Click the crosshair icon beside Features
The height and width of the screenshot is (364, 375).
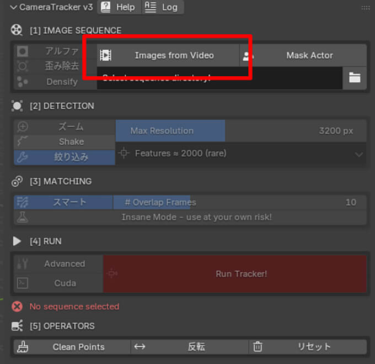click(124, 153)
